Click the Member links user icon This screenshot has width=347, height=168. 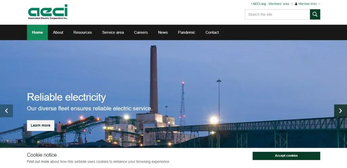tap(296, 4)
